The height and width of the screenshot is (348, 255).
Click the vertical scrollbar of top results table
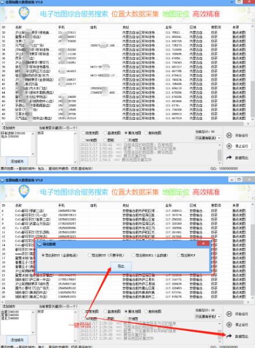click(253, 72)
